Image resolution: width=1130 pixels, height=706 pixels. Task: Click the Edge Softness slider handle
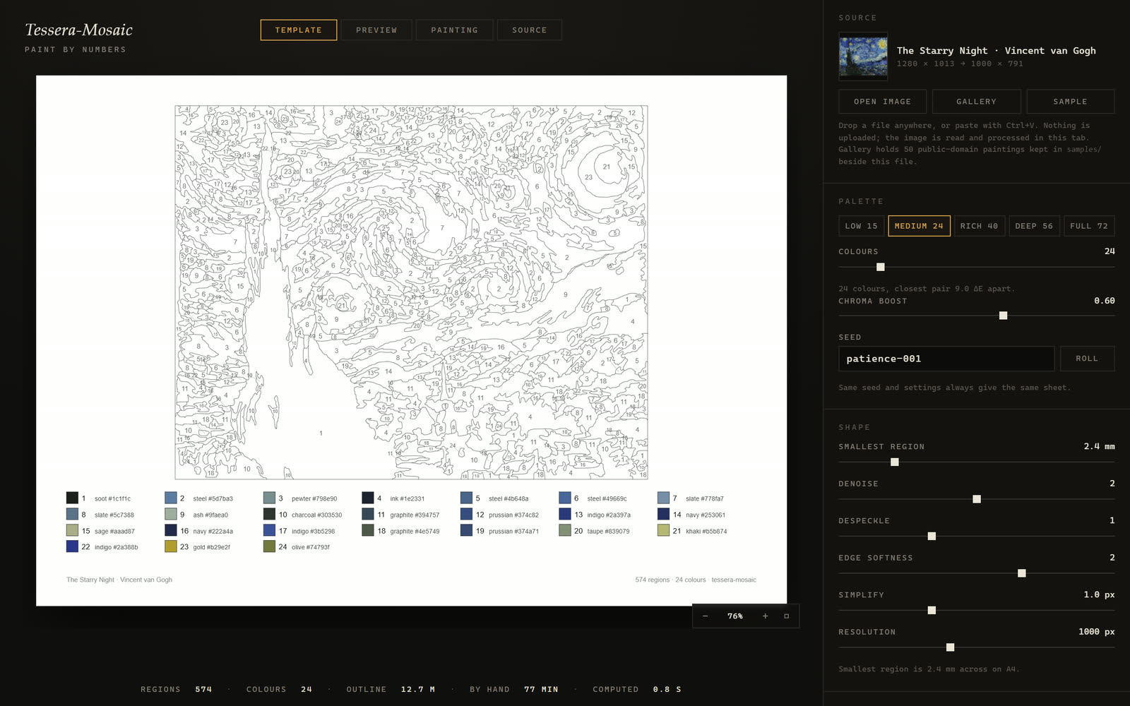pyautogui.click(x=1022, y=573)
